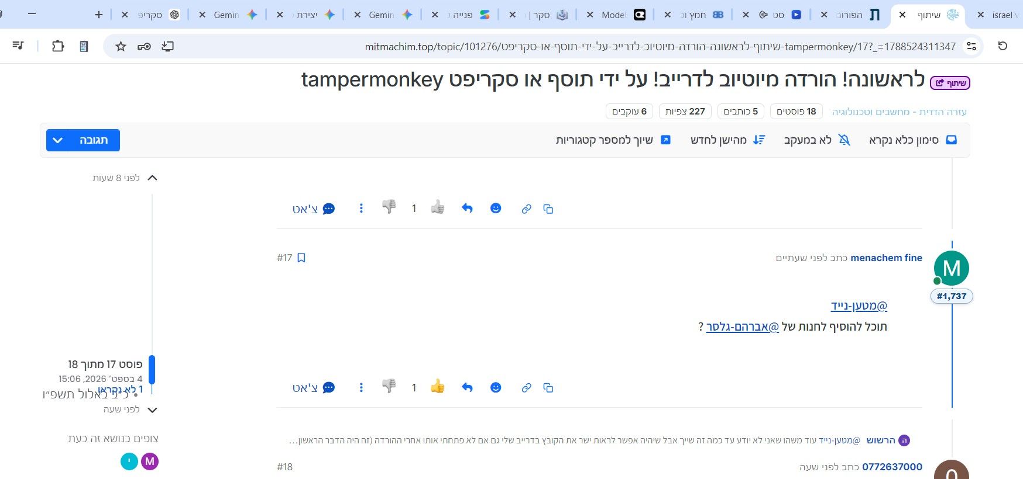Click 'סימון כלא נקרא' mark unread
The width and height of the screenshot is (1023, 479).
click(x=913, y=140)
